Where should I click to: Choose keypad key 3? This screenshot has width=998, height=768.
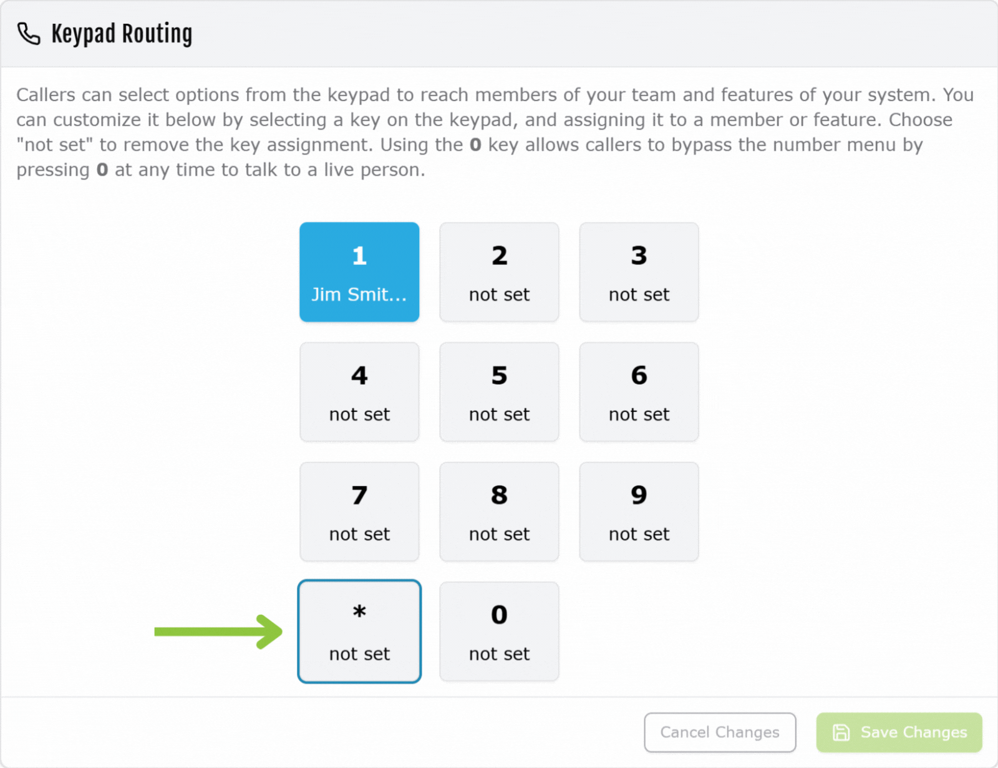(x=639, y=272)
